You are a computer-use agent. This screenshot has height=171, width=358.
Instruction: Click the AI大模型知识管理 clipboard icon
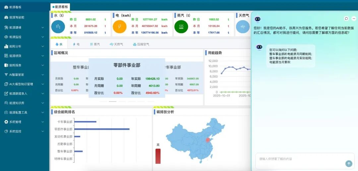(6, 84)
